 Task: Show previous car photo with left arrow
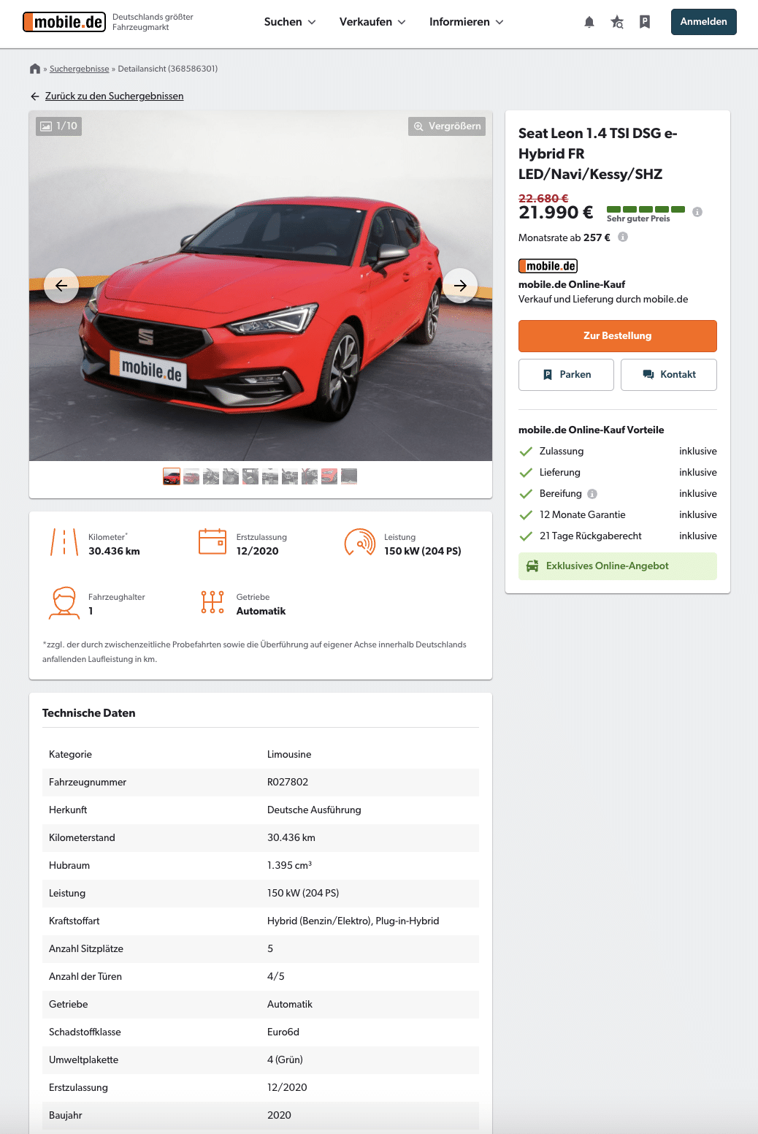pyautogui.click(x=61, y=286)
